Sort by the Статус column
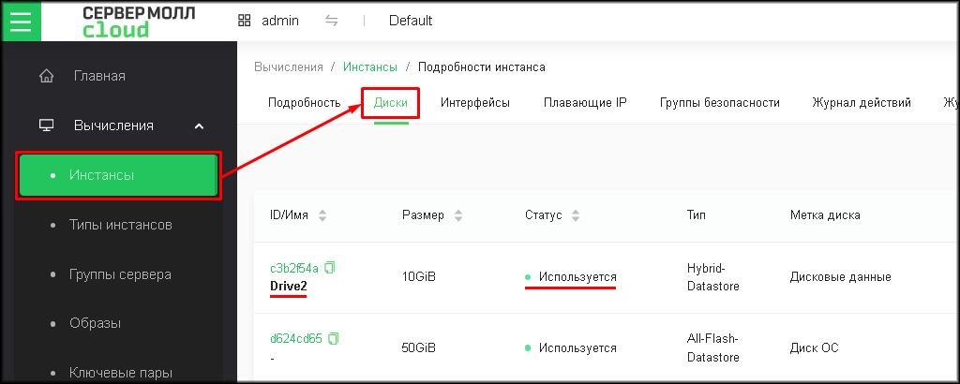 576,215
